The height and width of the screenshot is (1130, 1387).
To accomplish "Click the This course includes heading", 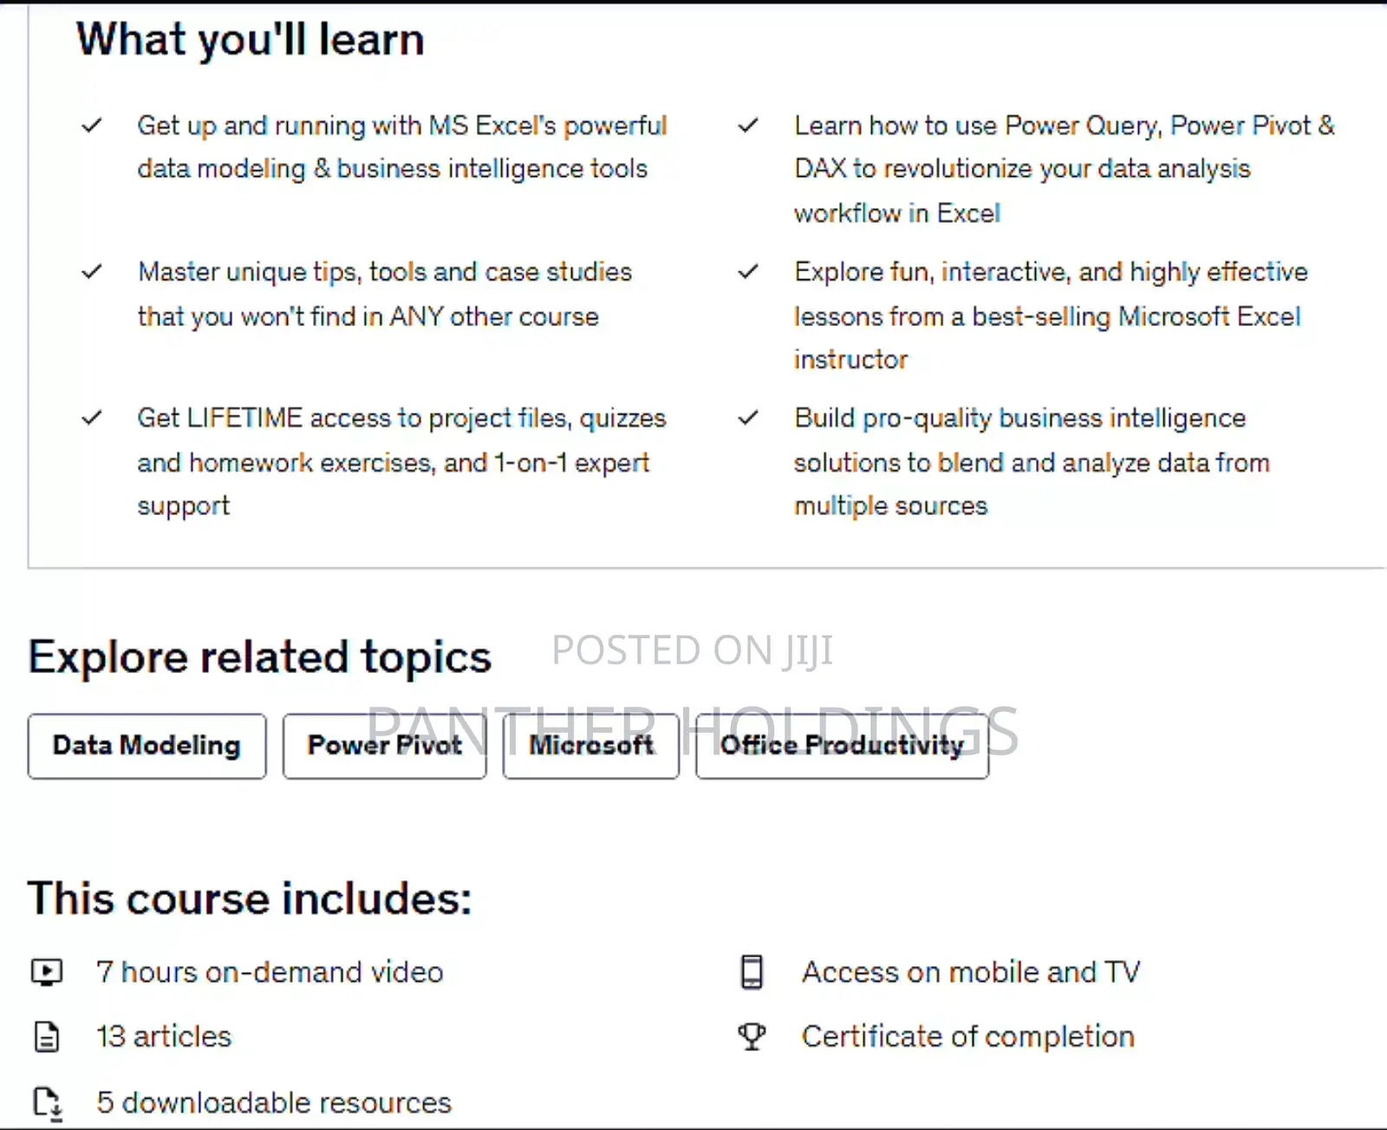I will (250, 899).
